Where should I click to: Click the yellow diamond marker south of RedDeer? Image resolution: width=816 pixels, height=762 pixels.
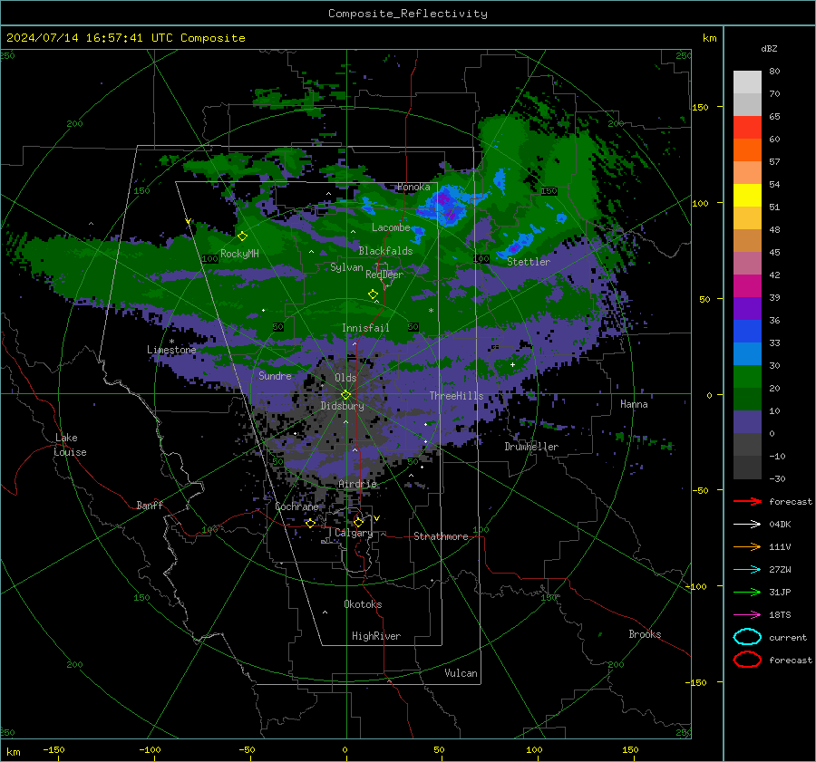point(373,294)
